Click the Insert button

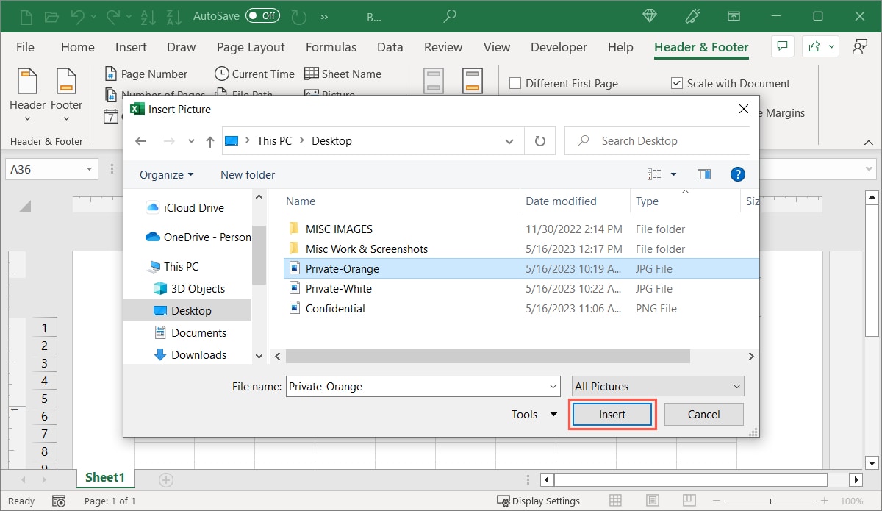[612, 414]
